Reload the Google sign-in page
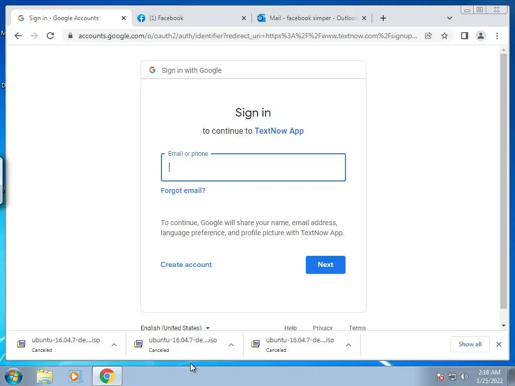Viewport: 515px width, 386px height. pos(50,36)
